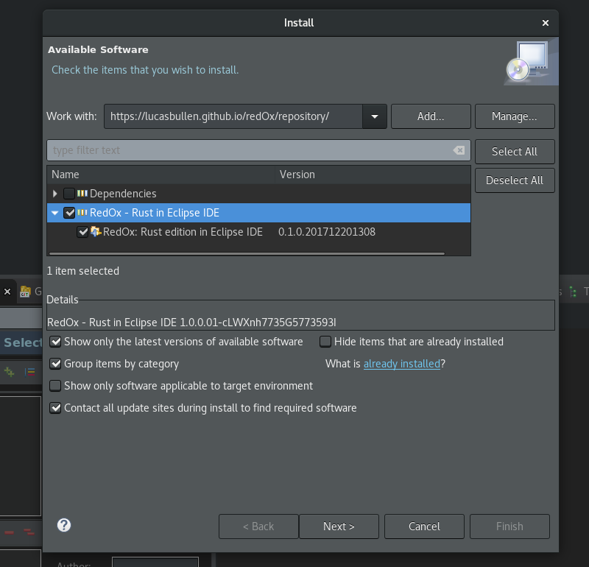Uncheck RedOx - Rust in Eclipse IDE category
Viewport: 589px width, 567px height.
[69, 213]
